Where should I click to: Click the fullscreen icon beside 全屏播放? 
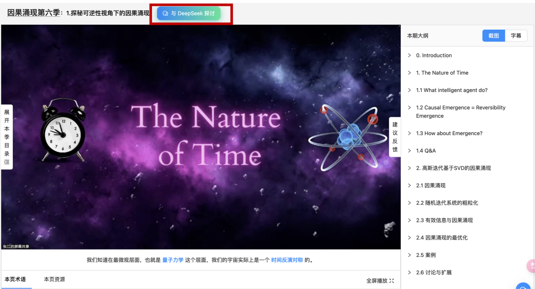(392, 281)
